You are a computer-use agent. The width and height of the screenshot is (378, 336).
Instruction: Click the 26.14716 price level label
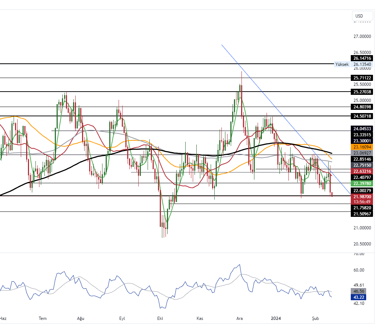click(362, 58)
